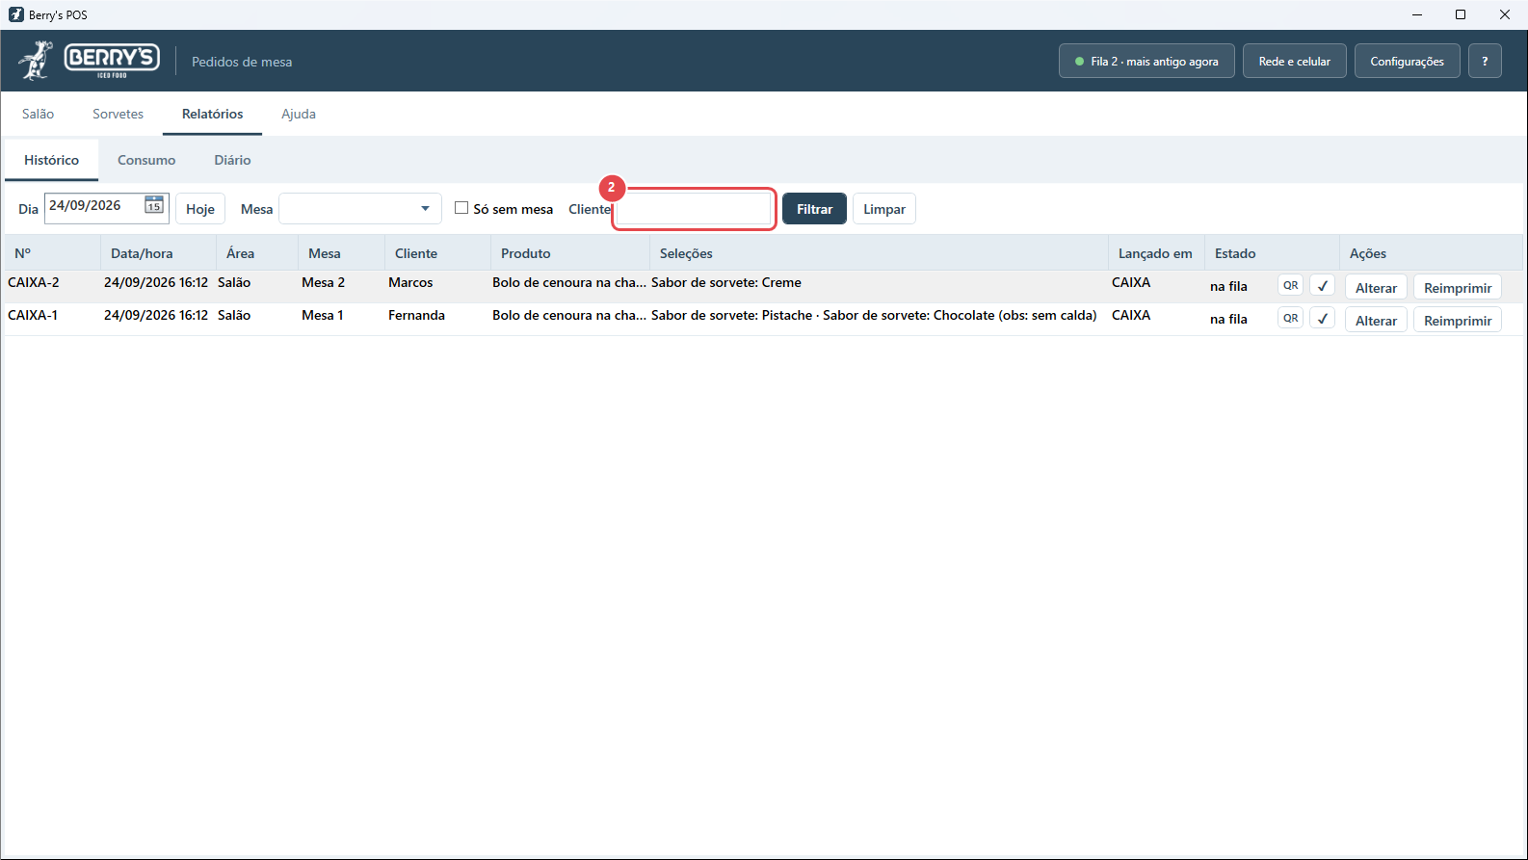Sort by the Estado column header
This screenshot has height=860, width=1528.
tap(1272, 253)
